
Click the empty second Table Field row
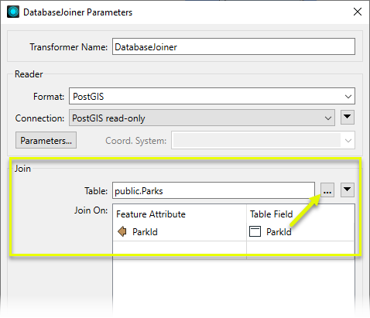(300, 249)
